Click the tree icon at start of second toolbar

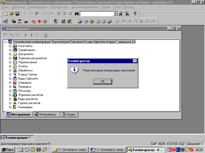(5, 21)
